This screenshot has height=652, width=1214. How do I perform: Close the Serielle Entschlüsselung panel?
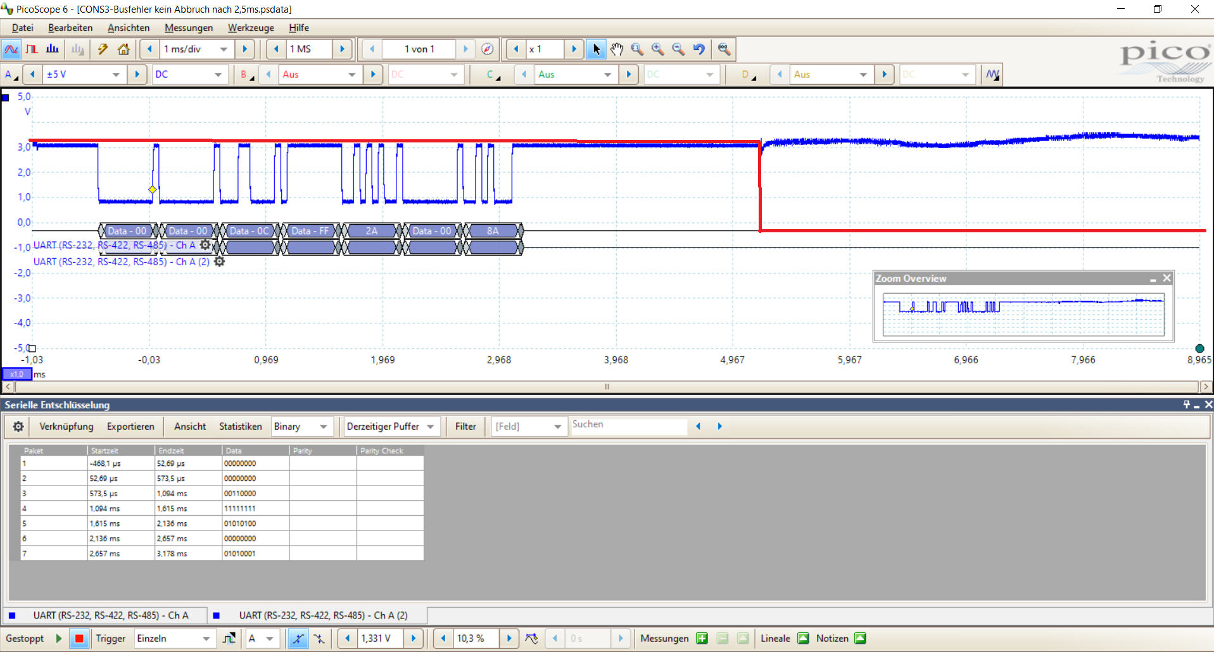point(1208,404)
